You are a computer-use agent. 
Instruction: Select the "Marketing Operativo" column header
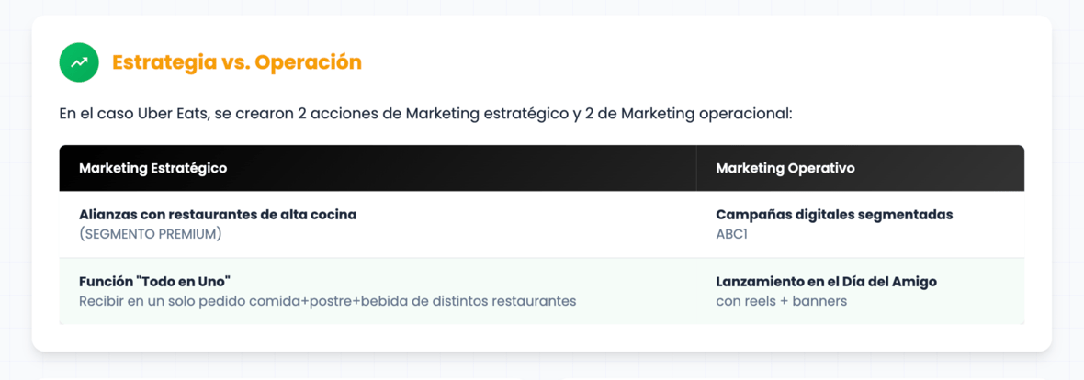(785, 168)
